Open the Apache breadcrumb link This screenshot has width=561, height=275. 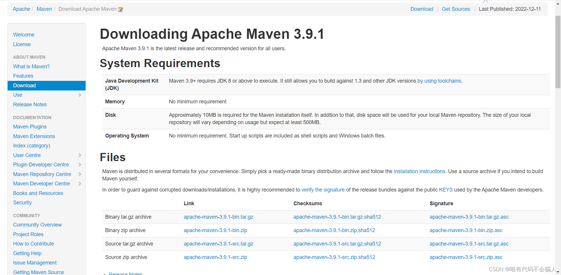point(21,9)
